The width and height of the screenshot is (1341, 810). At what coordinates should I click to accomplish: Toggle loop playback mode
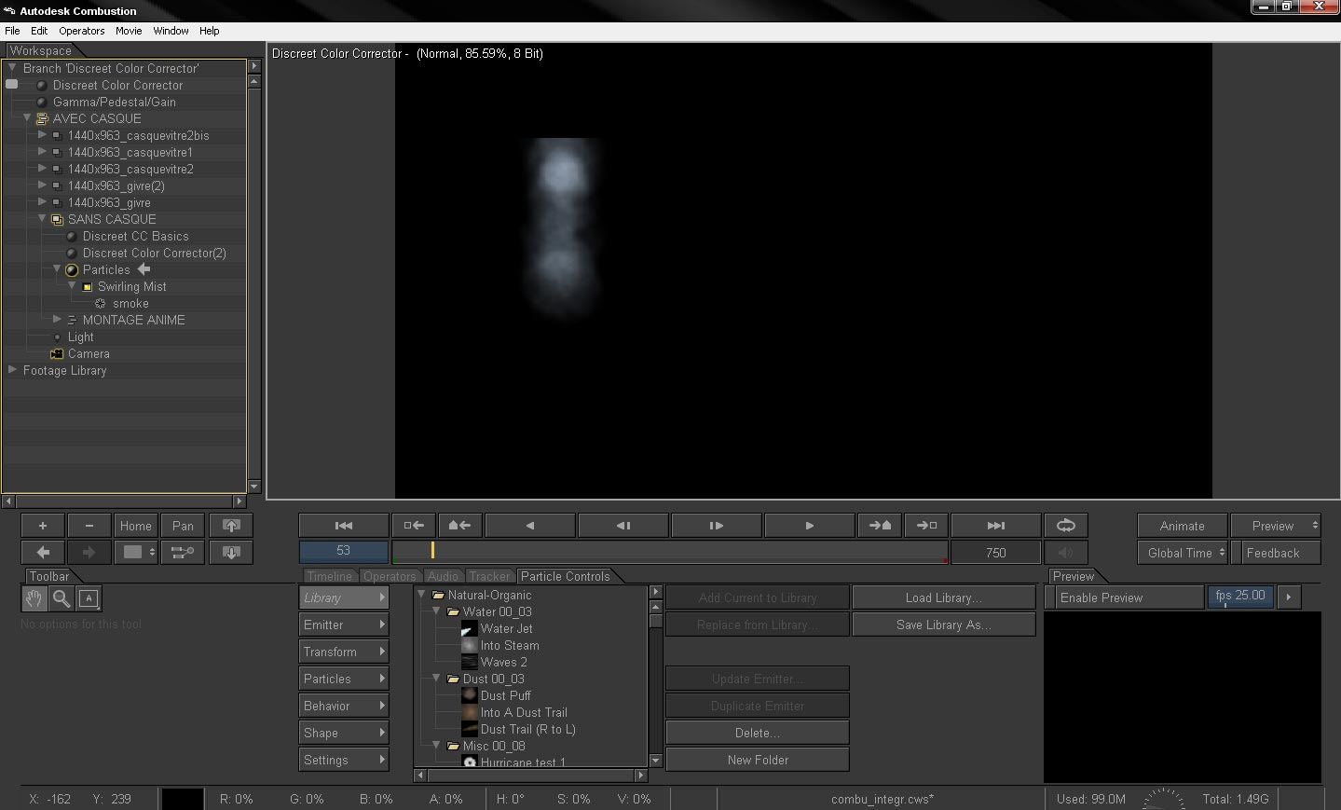tap(1066, 526)
